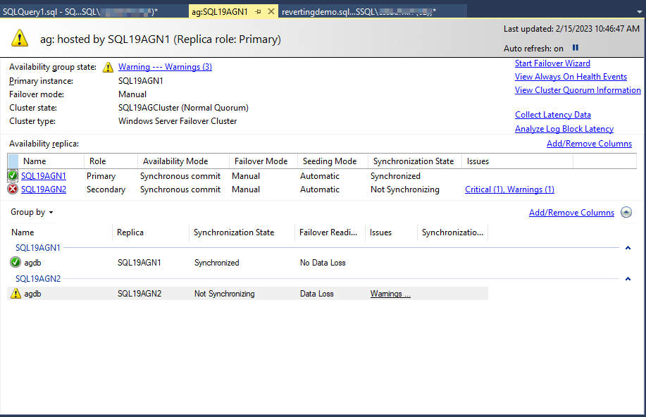Close the ag:SQL19AGN1 tab
This screenshot has width=646, height=417.
tap(272, 12)
